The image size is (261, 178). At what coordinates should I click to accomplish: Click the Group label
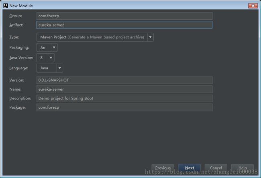click(x=16, y=16)
